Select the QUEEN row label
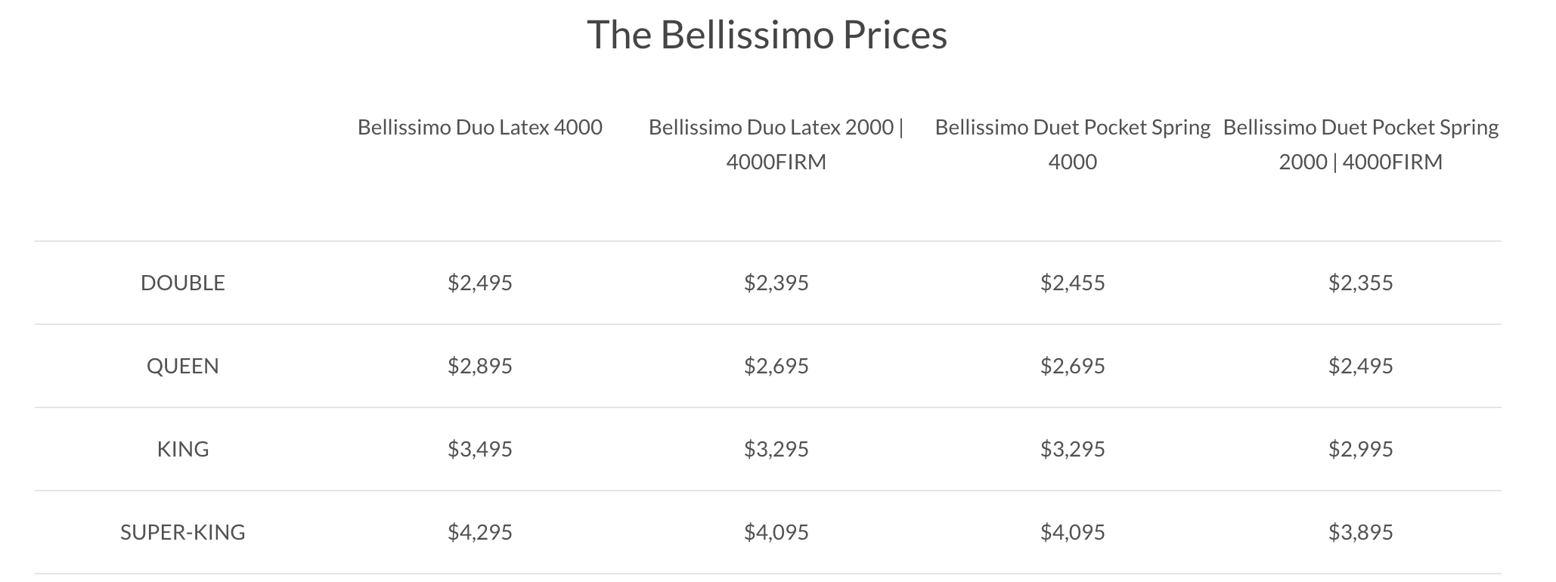The image size is (1556, 582). [183, 366]
